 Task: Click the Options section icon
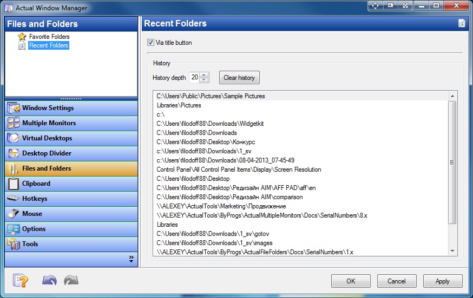coord(14,229)
